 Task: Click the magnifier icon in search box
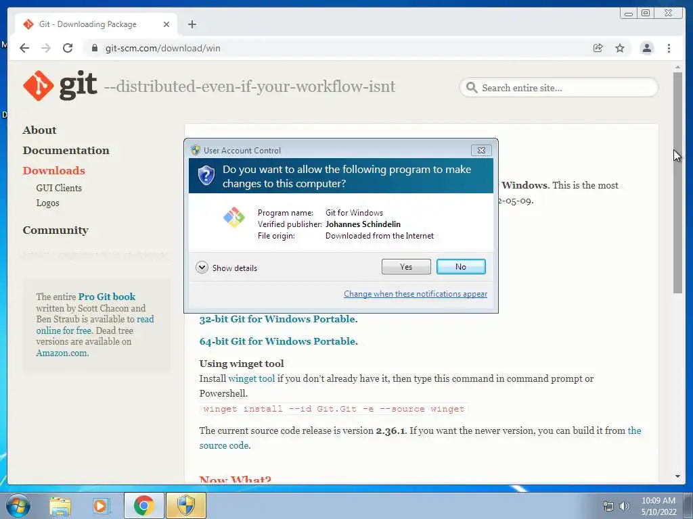pyautogui.click(x=472, y=87)
